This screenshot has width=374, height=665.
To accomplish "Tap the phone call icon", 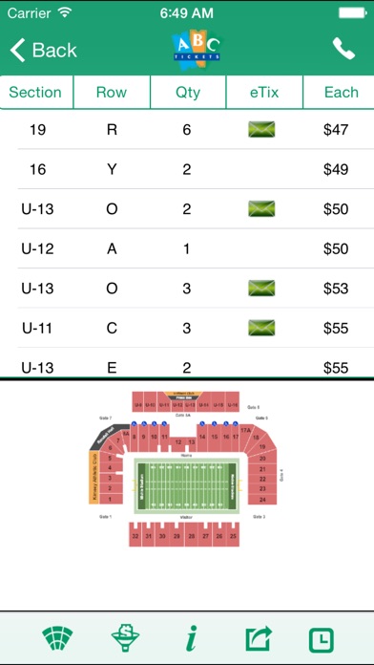I will click(343, 49).
